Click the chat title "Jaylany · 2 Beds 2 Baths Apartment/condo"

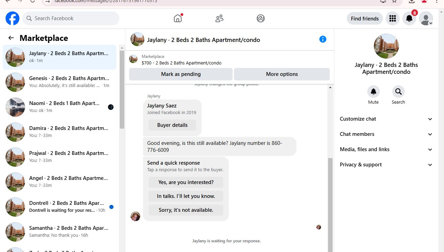coord(203,40)
